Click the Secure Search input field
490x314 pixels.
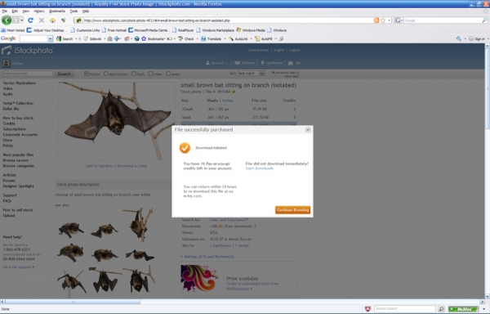pos(405,309)
